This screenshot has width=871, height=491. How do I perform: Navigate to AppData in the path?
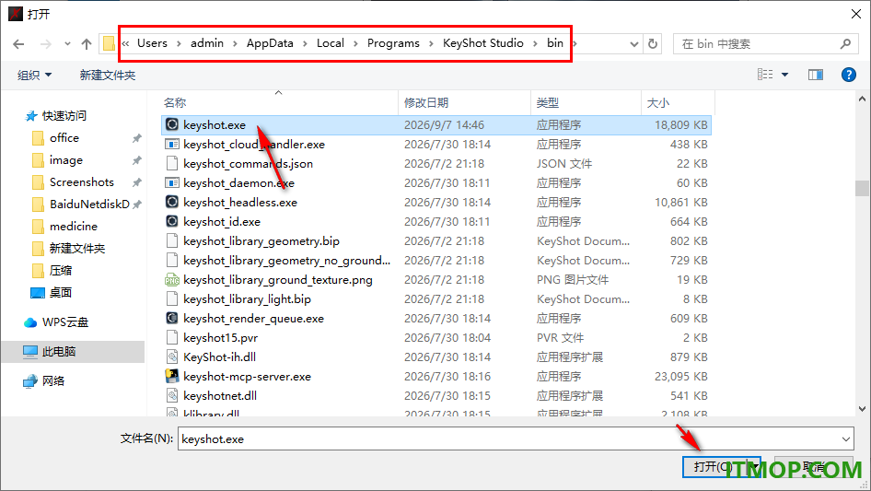270,43
